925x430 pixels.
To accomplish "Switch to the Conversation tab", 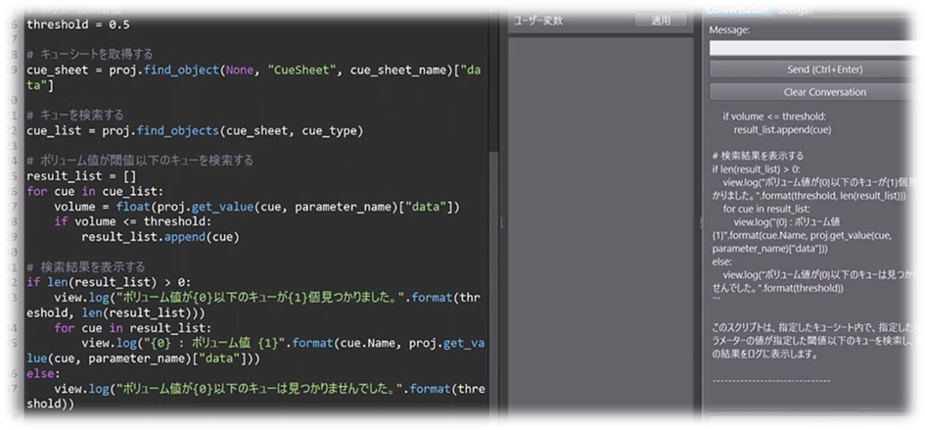I will (x=737, y=10).
